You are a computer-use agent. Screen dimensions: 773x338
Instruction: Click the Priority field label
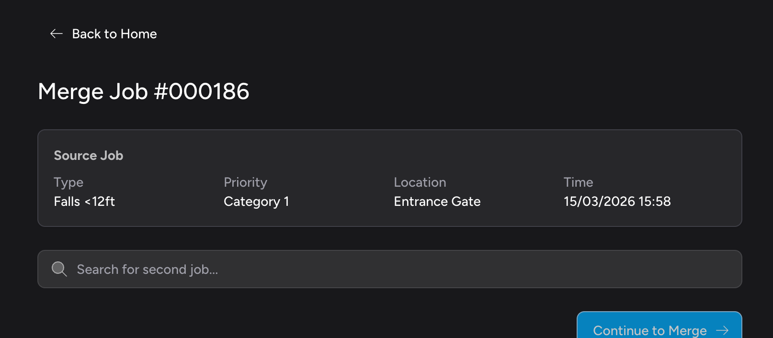[245, 182]
